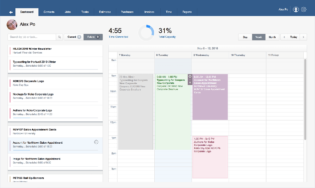Click Time Committed link

pos(118,37)
